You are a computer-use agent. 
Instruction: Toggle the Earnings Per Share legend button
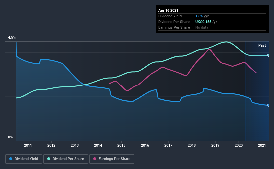tap(112, 159)
